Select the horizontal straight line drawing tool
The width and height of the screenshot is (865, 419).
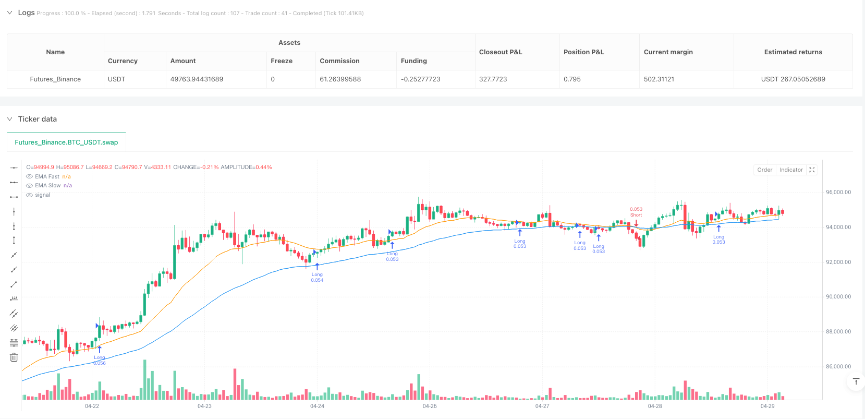[14, 167]
